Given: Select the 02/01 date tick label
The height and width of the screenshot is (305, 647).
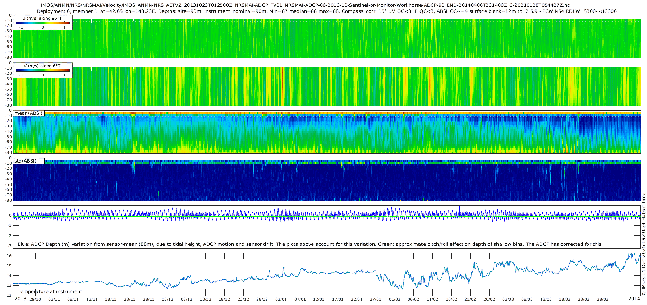Looking at the screenshot, I should (x=281, y=299).
